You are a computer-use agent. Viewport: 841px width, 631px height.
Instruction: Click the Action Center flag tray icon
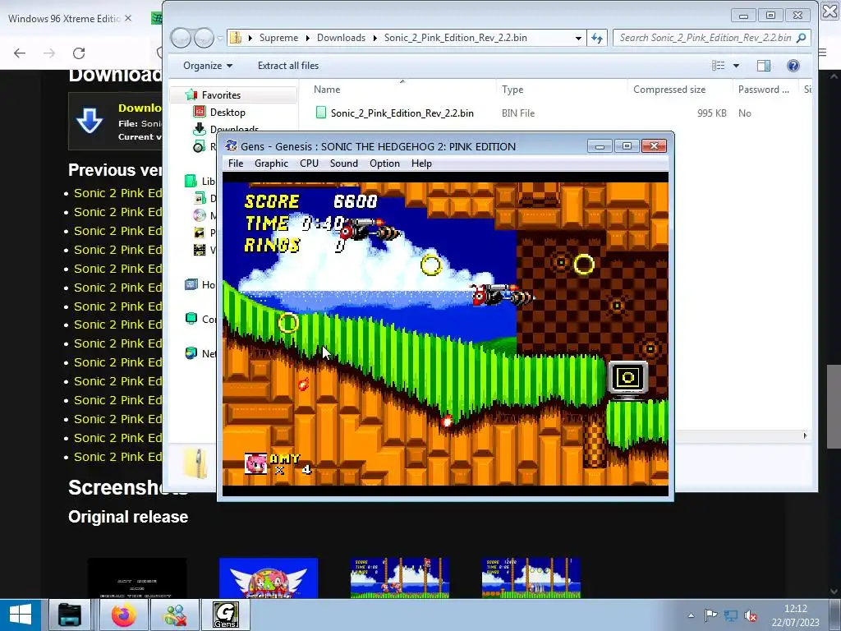(x=710, y=615)
